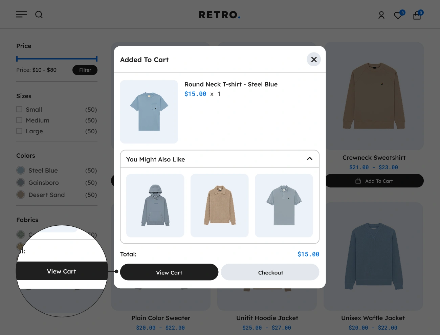Click Round Neck T-shirt - Steel Blue title
The image size is (440, 335).
pos(231,84)
